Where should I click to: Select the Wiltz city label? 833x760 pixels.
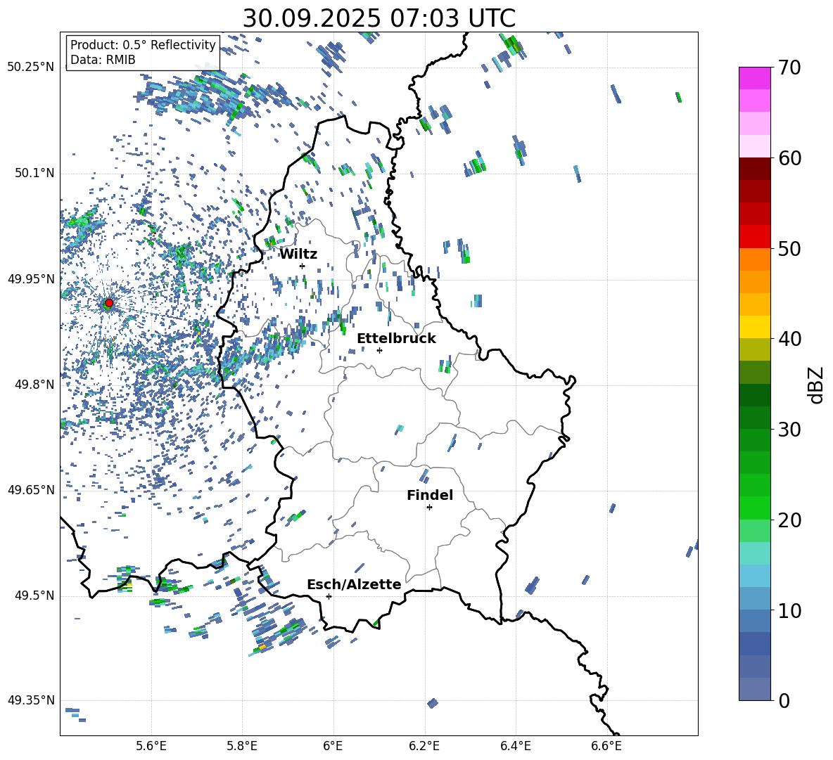click(x=298, y=254)
